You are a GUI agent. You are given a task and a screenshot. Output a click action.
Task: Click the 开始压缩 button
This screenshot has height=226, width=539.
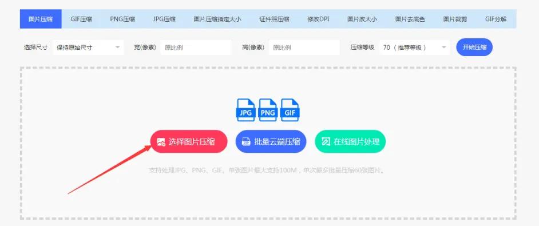click(x=474, y=47)
